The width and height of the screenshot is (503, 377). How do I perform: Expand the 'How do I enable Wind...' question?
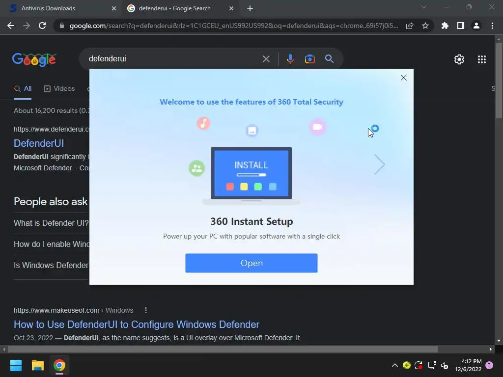coord(51,244)
